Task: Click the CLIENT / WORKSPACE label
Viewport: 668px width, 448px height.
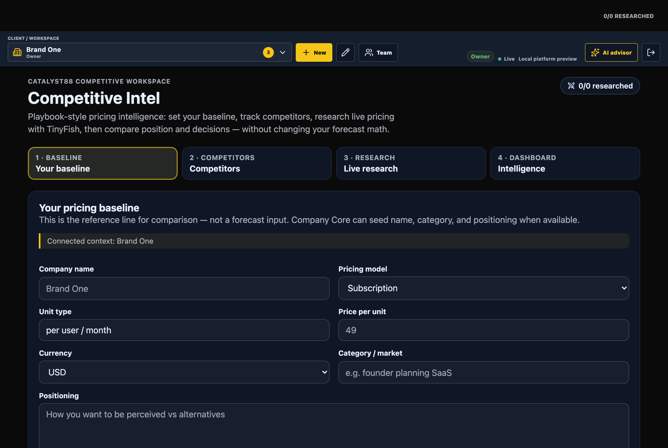Action: click(x=33, y=38)
